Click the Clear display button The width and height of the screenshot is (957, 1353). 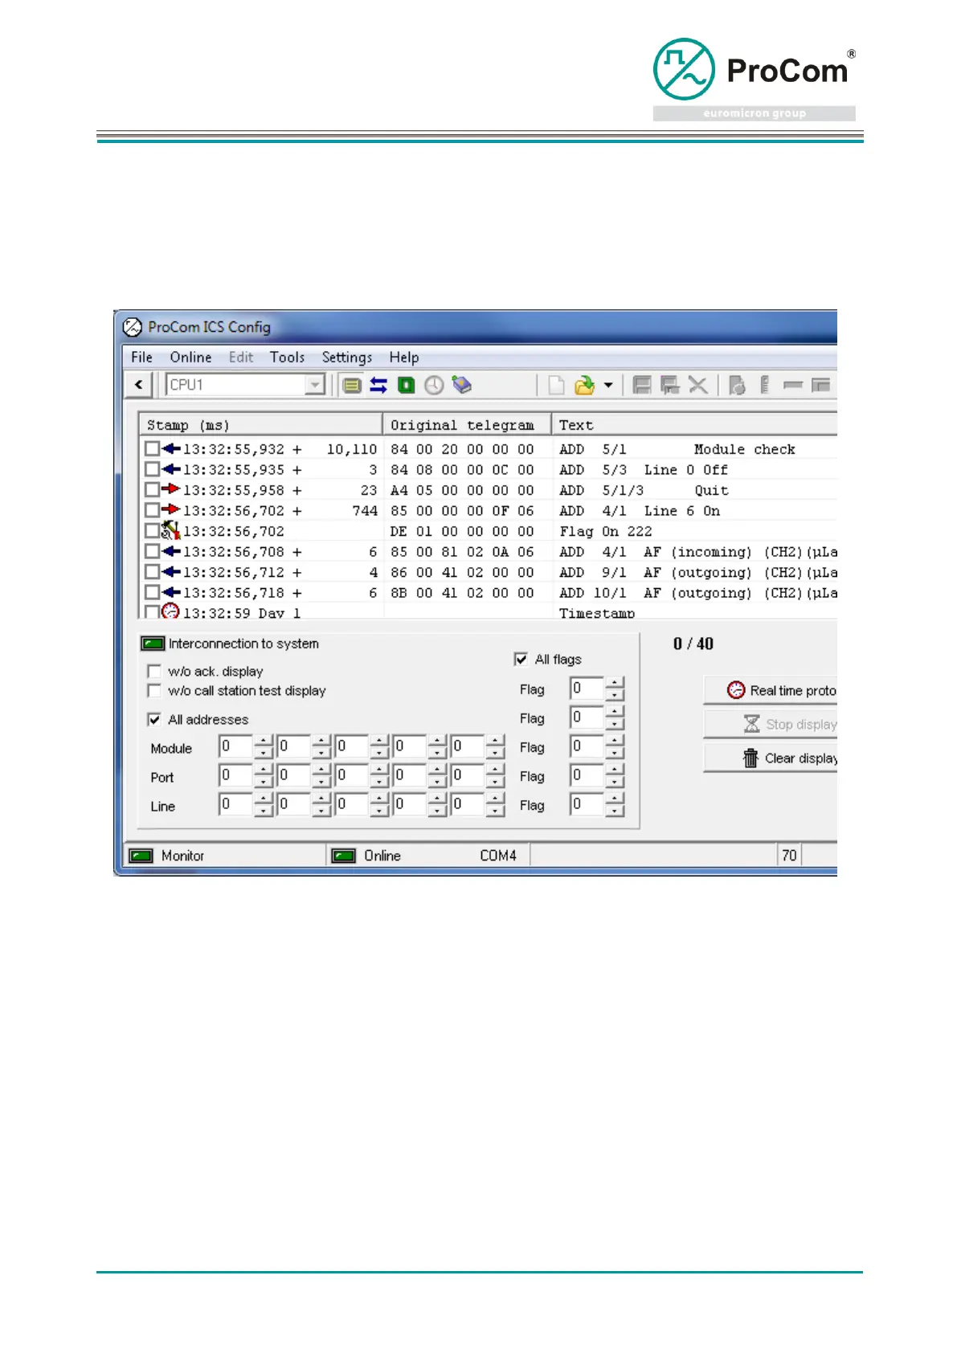(771, 758)
